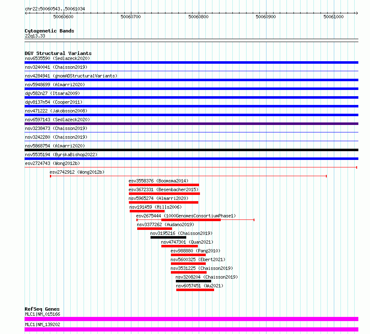Click nsv5965274 (Almarri2020) label
The height and width of the screenshot is (334, 370).
coord(158,198)
